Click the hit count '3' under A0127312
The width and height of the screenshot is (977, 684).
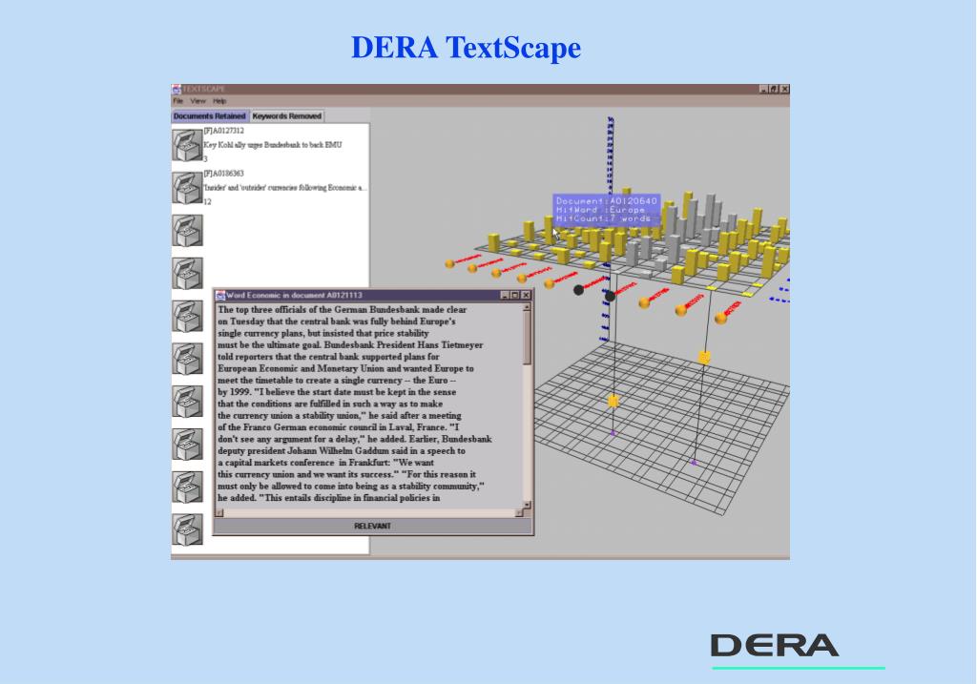click(206, 159)
